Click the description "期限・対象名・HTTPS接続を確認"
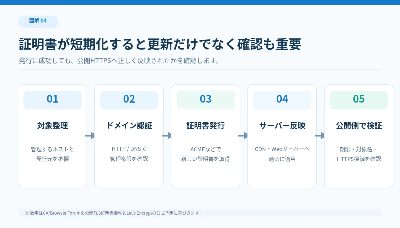400x228 pixels. click(359, 154)
